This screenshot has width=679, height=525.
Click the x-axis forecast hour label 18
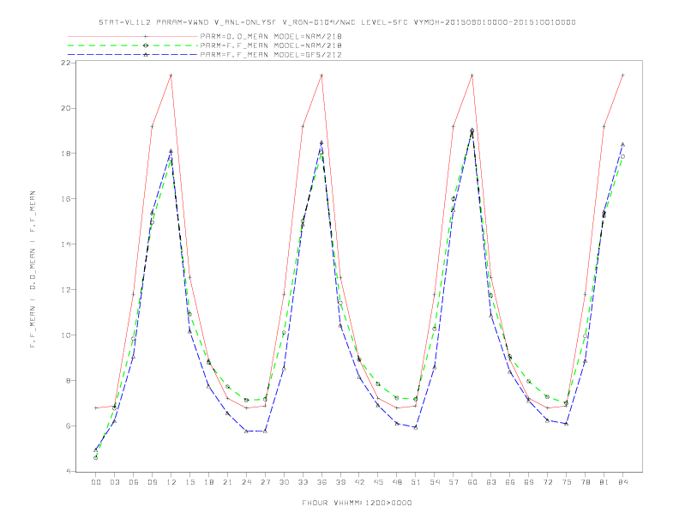pyautogui.click(x=208, y=482)
